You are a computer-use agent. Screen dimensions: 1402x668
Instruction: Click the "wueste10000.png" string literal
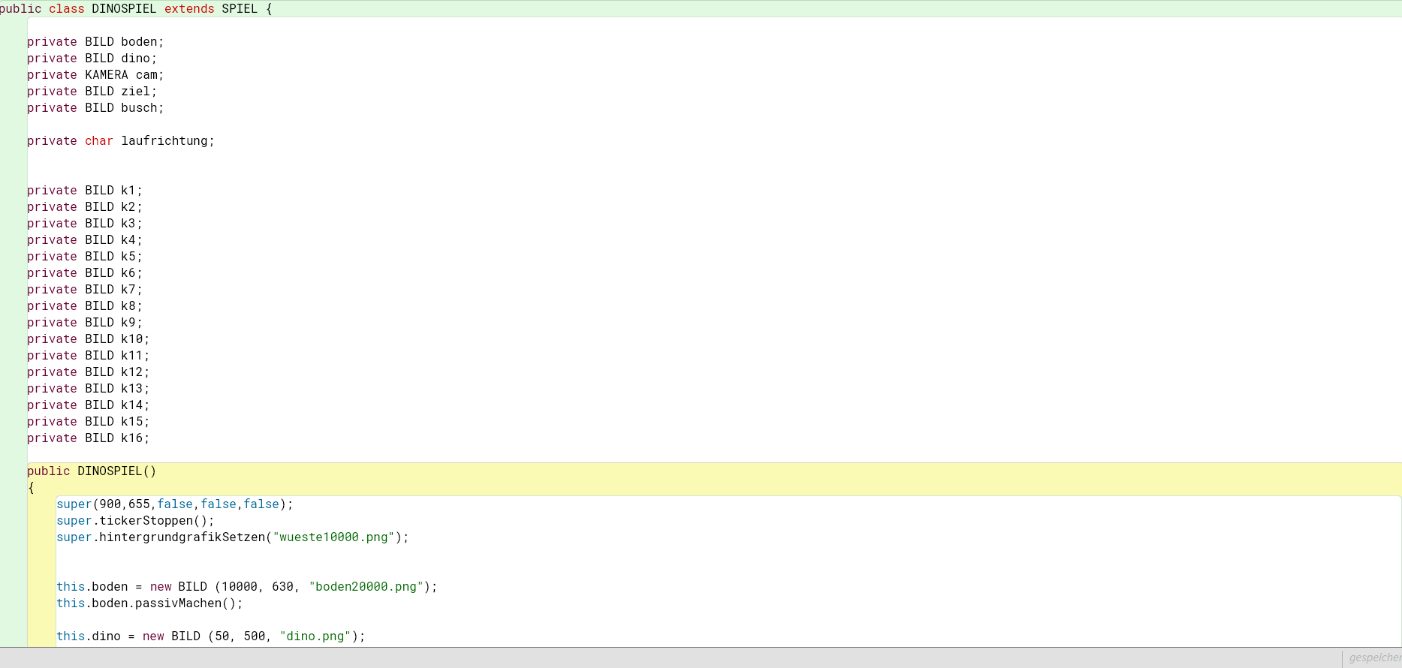coord(333,537)
